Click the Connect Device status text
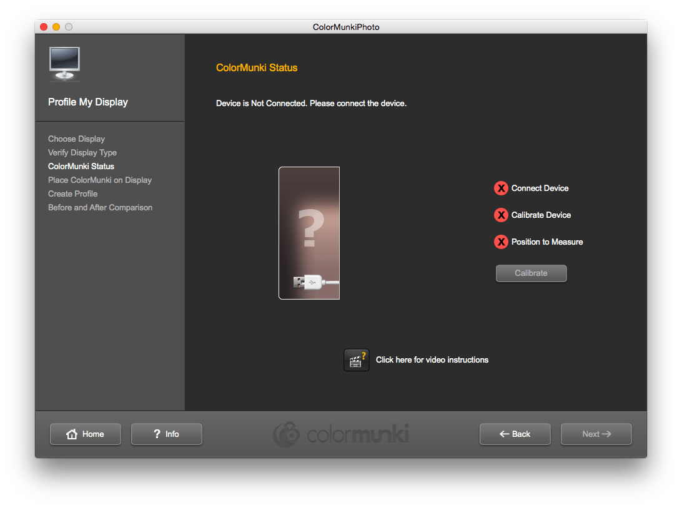The image size is (682, 508). 540,188
